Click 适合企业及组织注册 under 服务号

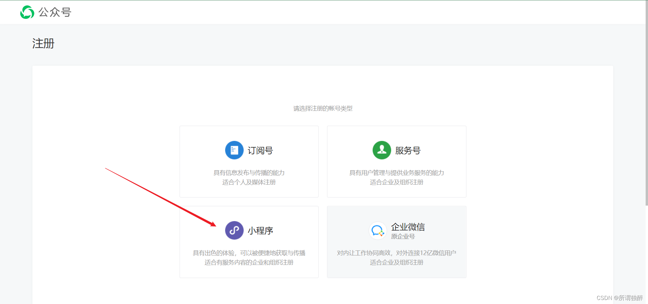click(397, 182)
